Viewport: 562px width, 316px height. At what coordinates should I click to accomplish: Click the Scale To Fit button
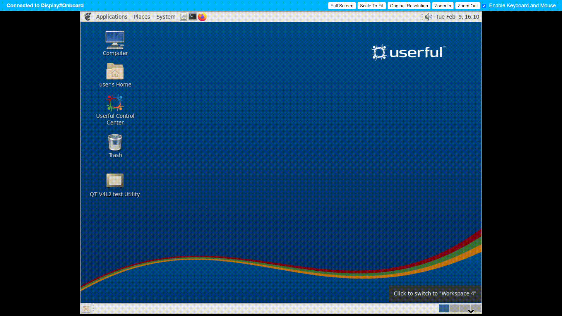click(371, 6)
